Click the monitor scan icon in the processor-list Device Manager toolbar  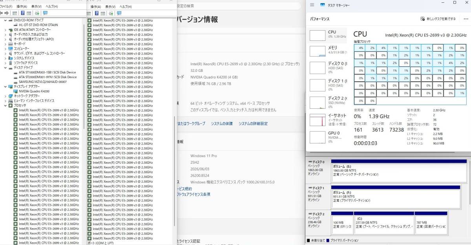tap(119, 13)
